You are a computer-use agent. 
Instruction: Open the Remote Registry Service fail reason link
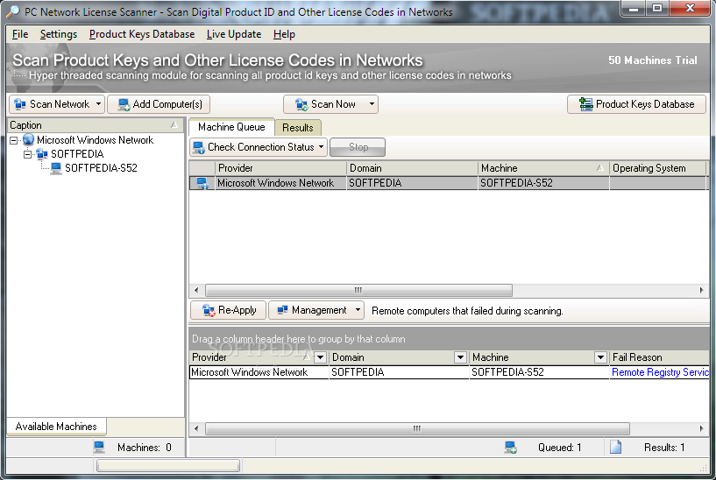click(660, 372)
